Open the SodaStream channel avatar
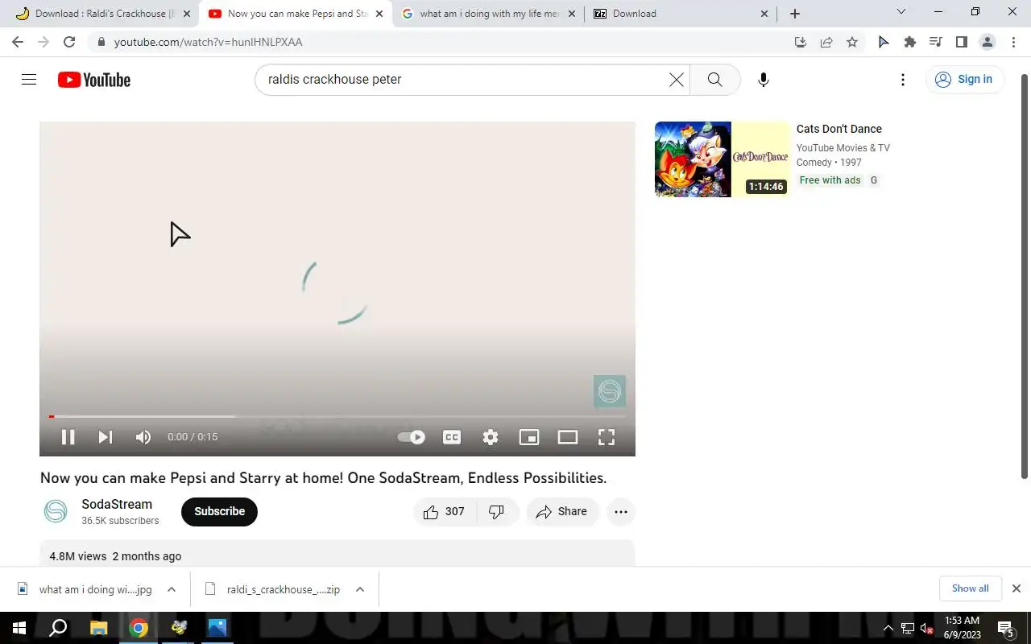 [x=56, y=511]
